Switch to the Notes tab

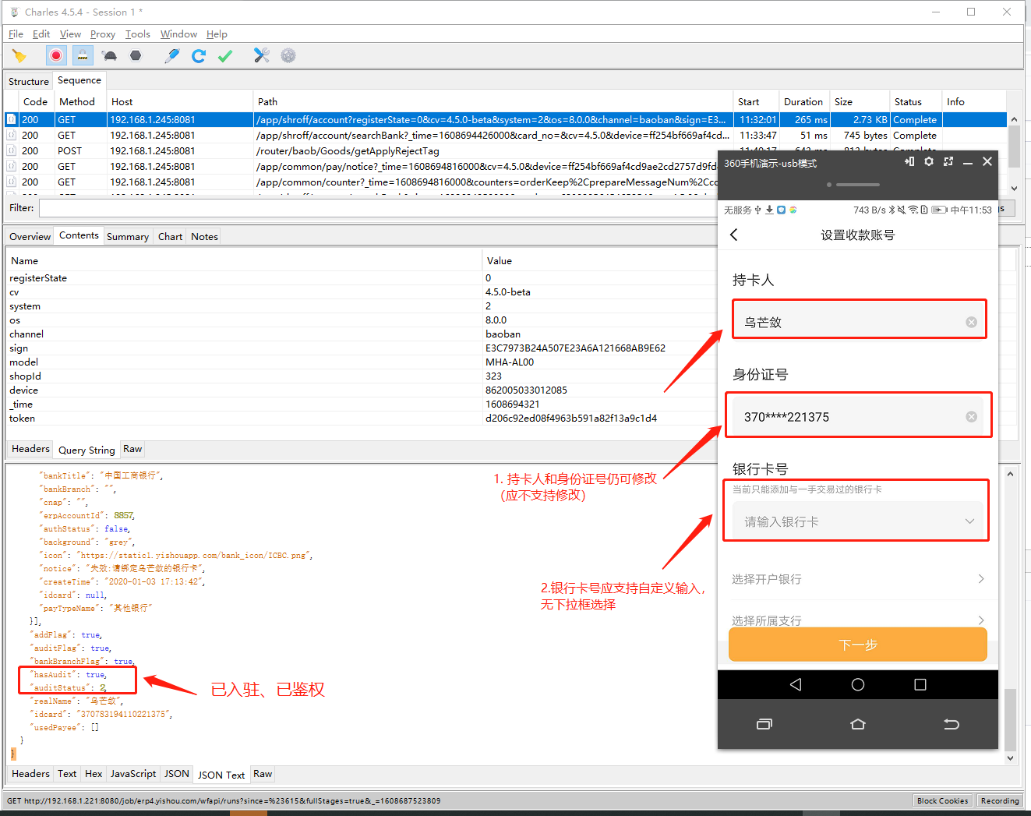[x=204, y=236]
